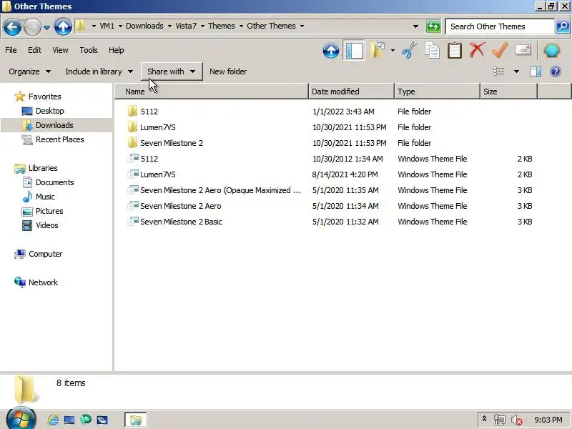Click the Windows Start orb

point(21,419)
